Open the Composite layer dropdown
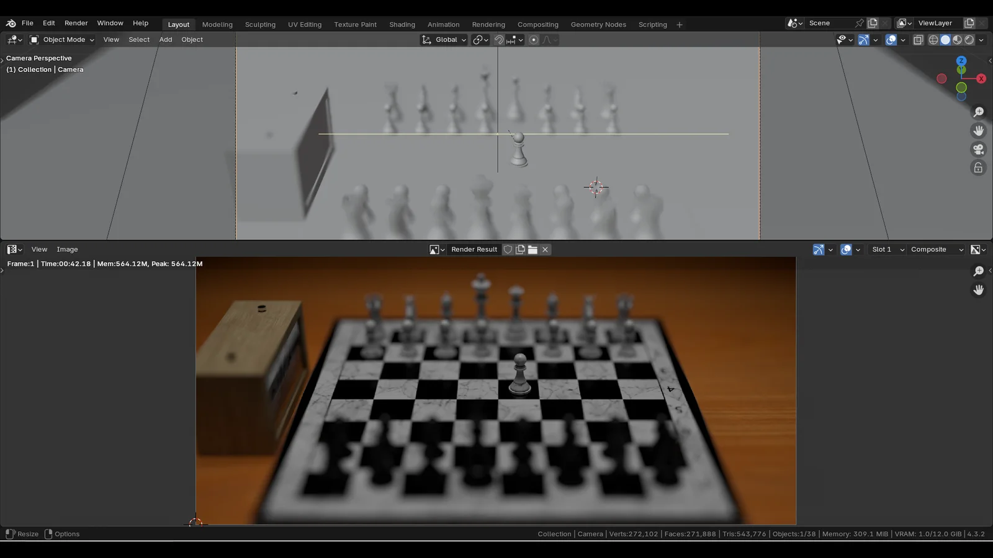The image size is (993, 558). point(937,249)
